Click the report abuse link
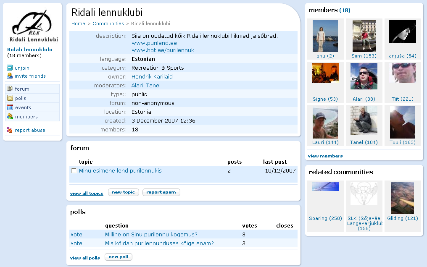The height and width of the screenshot is (267, 427). point(30,130)
